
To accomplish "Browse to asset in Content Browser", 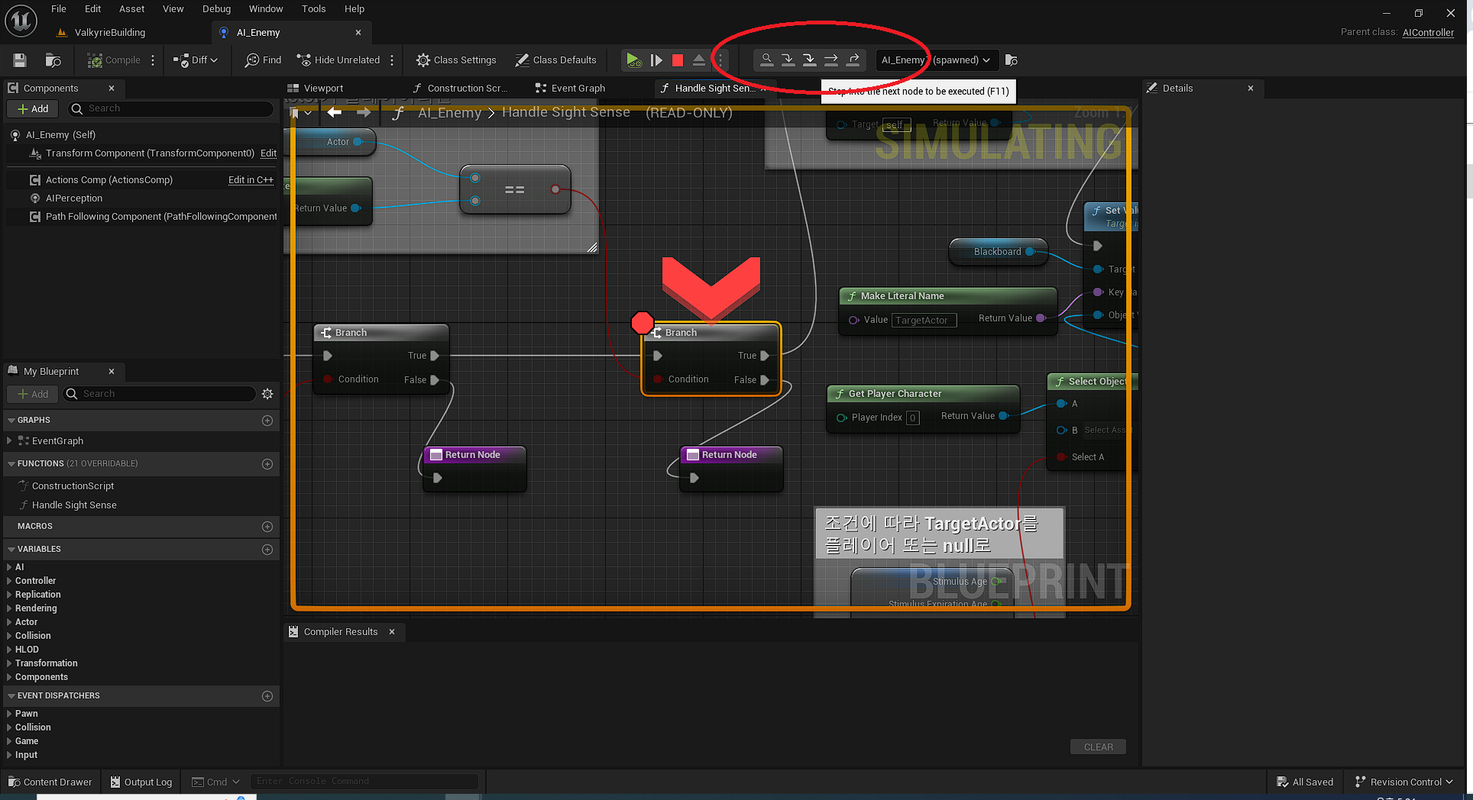I will pyautogui.click(x=53, y=60).
